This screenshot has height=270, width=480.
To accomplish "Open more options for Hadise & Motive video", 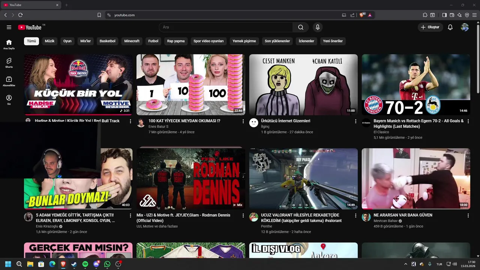I will click(x=130, y=121).
